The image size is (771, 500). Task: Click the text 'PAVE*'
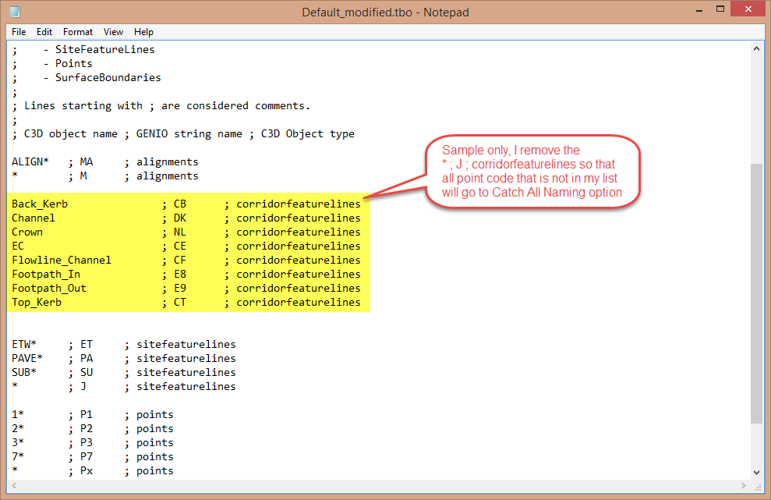[27, 358]
